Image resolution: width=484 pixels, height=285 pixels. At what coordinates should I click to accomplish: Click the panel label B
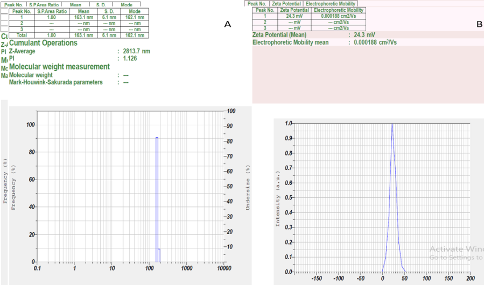pyautogui.click(x=479, y=24)
